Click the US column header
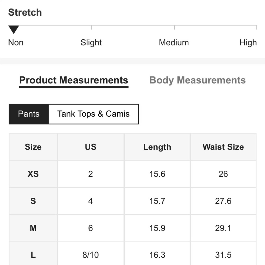 tap(91, 147)
